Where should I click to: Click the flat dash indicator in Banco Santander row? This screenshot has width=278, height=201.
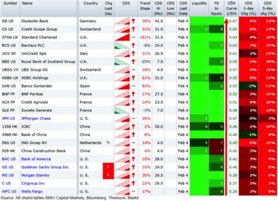pyautogui.click(x=133, y=86)
